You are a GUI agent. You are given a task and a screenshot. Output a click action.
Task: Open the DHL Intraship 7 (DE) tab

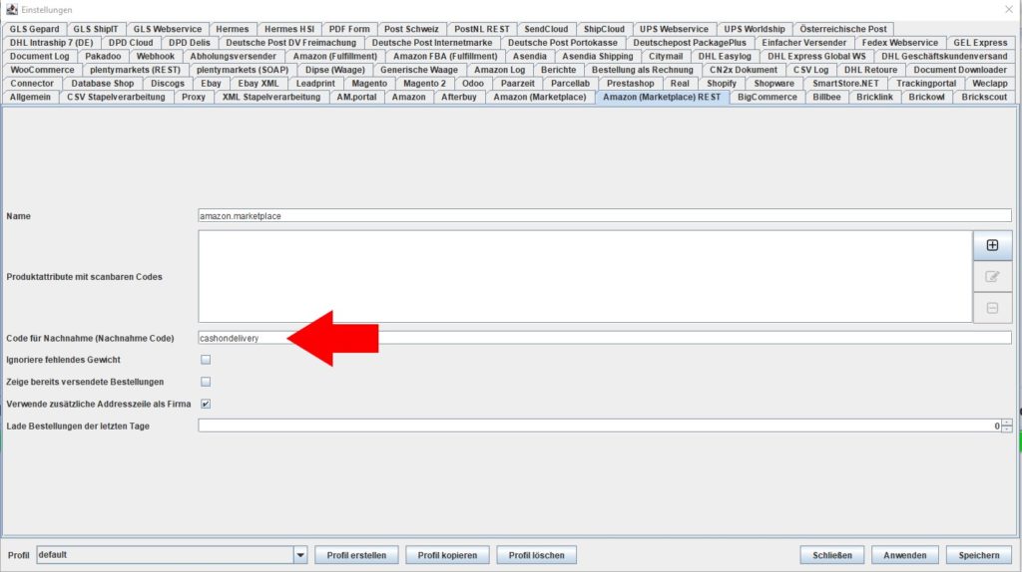(x=52, y=42)
